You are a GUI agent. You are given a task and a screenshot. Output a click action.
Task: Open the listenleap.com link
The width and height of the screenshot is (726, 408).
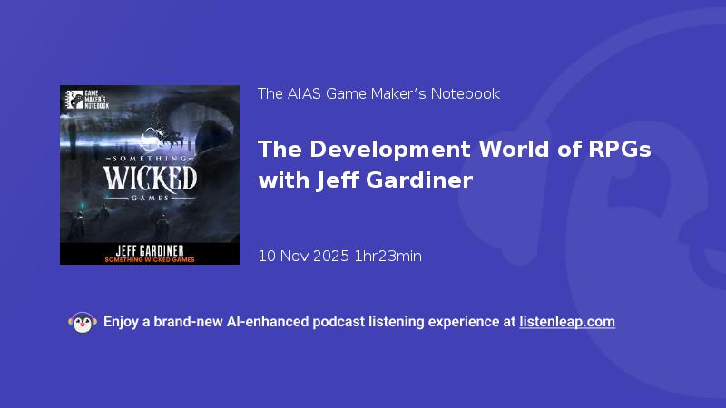click(x=567, y=322)
